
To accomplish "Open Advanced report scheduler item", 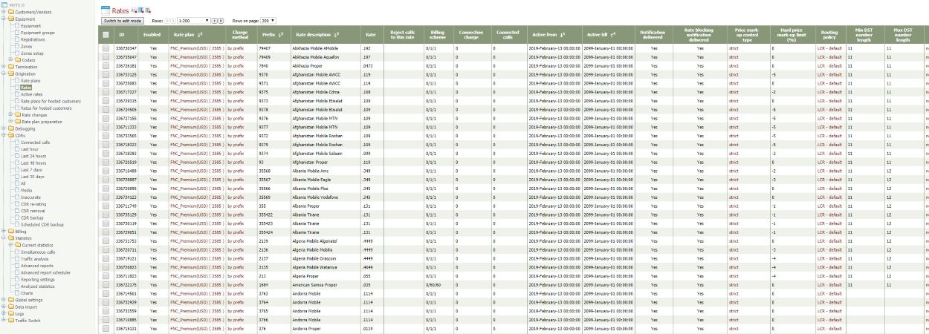I will (45, 272).
